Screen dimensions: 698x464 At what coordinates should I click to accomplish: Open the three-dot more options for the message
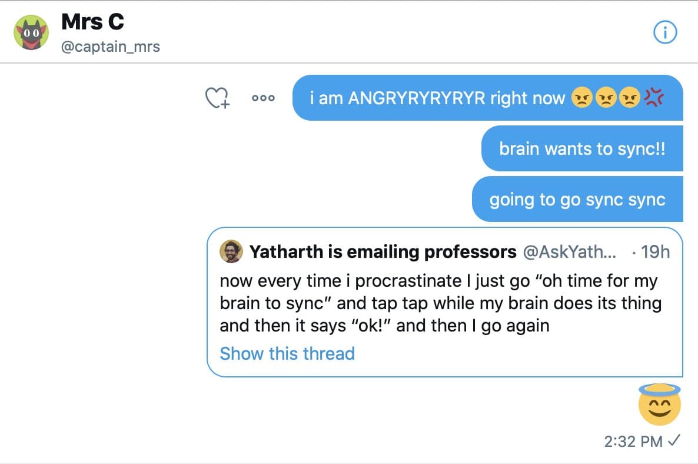[263, 98]
